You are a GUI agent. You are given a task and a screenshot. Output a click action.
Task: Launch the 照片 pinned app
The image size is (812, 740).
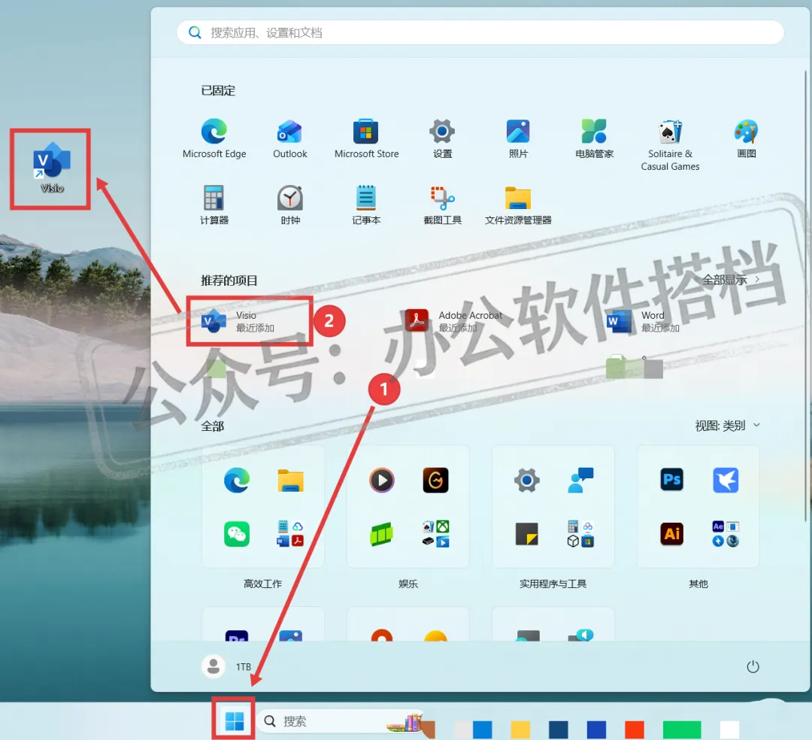tap(518, 138)
